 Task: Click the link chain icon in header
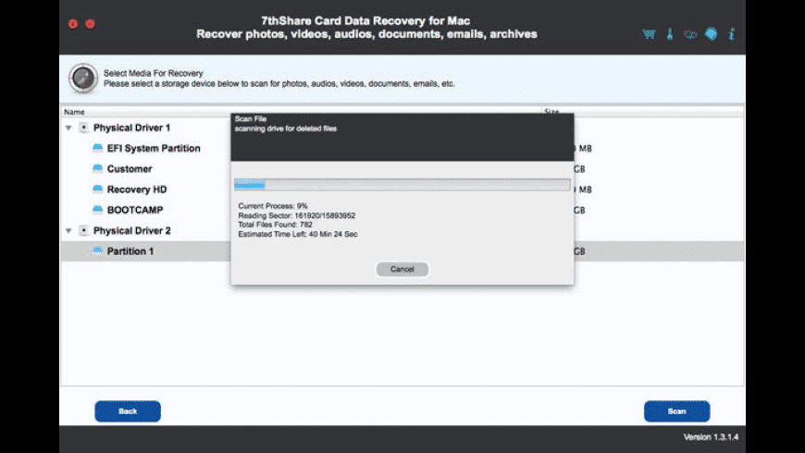coord(690,34)
